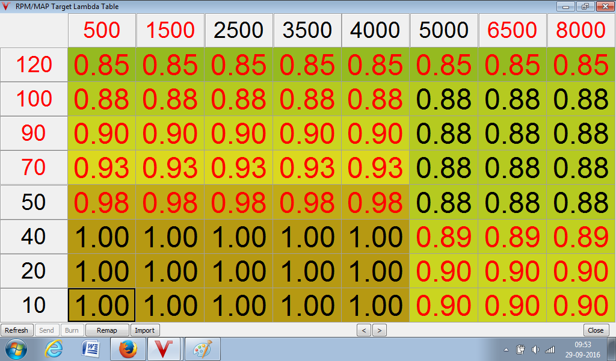Viewport: 616px width, 361px height.
Task: Launch Internet Explorer from taskbar
Action: click(x=54, y=349)
